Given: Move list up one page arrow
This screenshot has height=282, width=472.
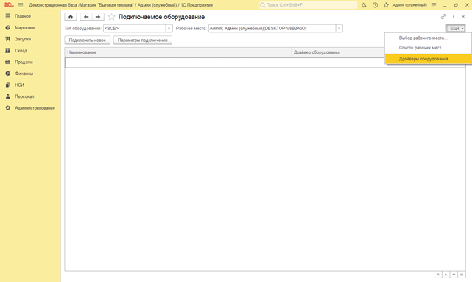Looking at the screenshot, I should point(445,275).
